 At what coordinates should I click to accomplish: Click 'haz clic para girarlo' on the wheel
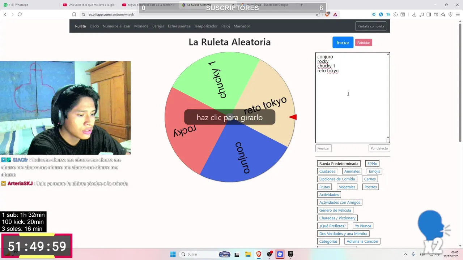coord(230,117)
